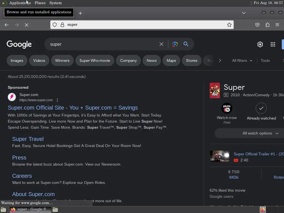
Task: Expand the All filters dropdown
Action: tap(242, 60)
